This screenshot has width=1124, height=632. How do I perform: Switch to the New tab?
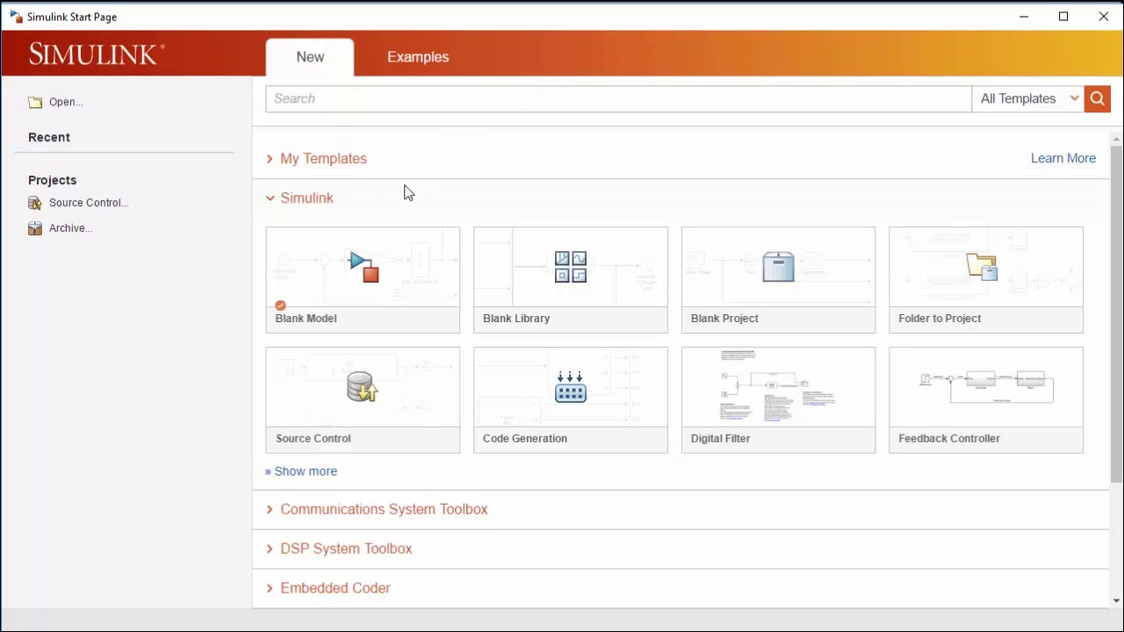pos(310,57)
